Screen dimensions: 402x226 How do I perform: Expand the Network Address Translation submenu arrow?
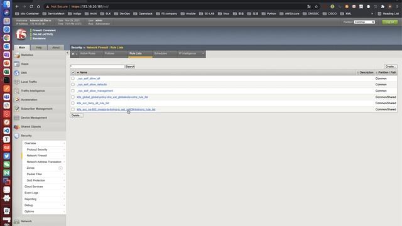64,162
